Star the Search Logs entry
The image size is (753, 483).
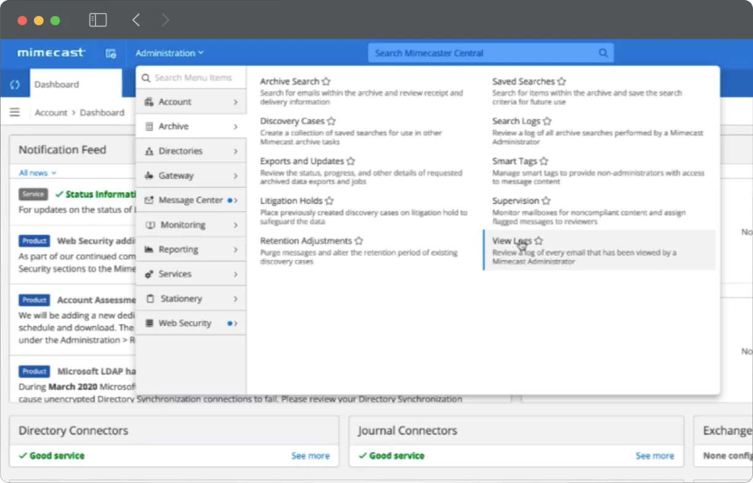coord(547,121)
